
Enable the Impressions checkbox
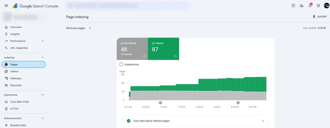[121, 64]
